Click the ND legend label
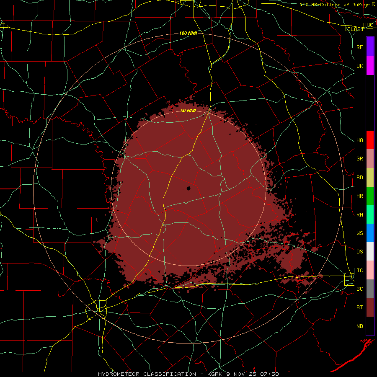This screenshot has width=377, height=377. tap(359, 326)
